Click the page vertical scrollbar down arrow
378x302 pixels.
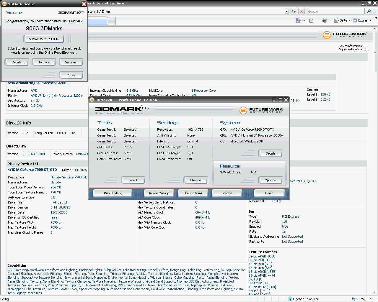(375, 292)
